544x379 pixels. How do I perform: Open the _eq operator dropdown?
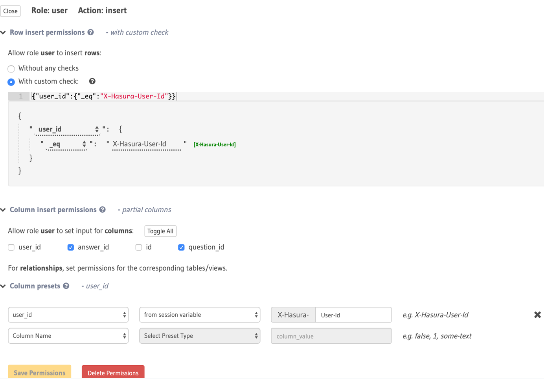tap(66, 144)
